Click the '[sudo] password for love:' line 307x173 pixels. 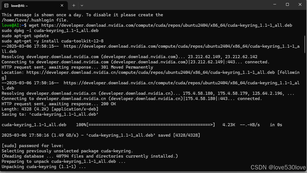coord(33,146)
